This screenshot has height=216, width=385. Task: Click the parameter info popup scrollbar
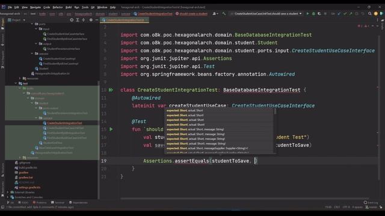(x=275, y=112)
